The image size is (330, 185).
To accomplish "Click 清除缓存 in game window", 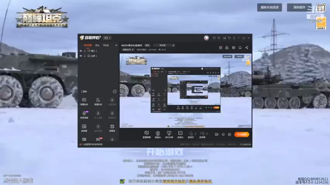I will (x=299, y=7).
